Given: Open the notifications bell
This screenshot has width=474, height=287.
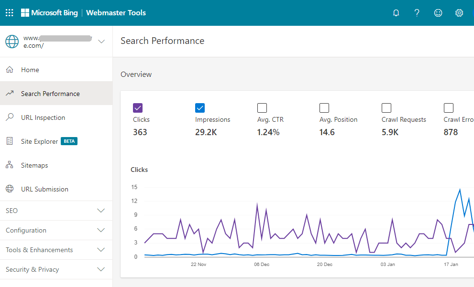Looking at the screenshot, I should 396,13.
